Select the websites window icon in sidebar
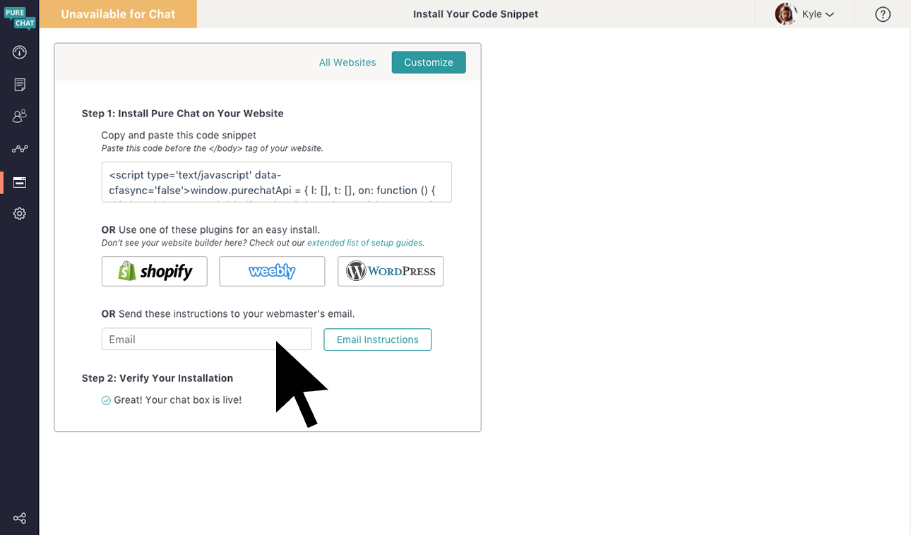The width and height of the screenshot is (911, 535). tap(20, 182)
